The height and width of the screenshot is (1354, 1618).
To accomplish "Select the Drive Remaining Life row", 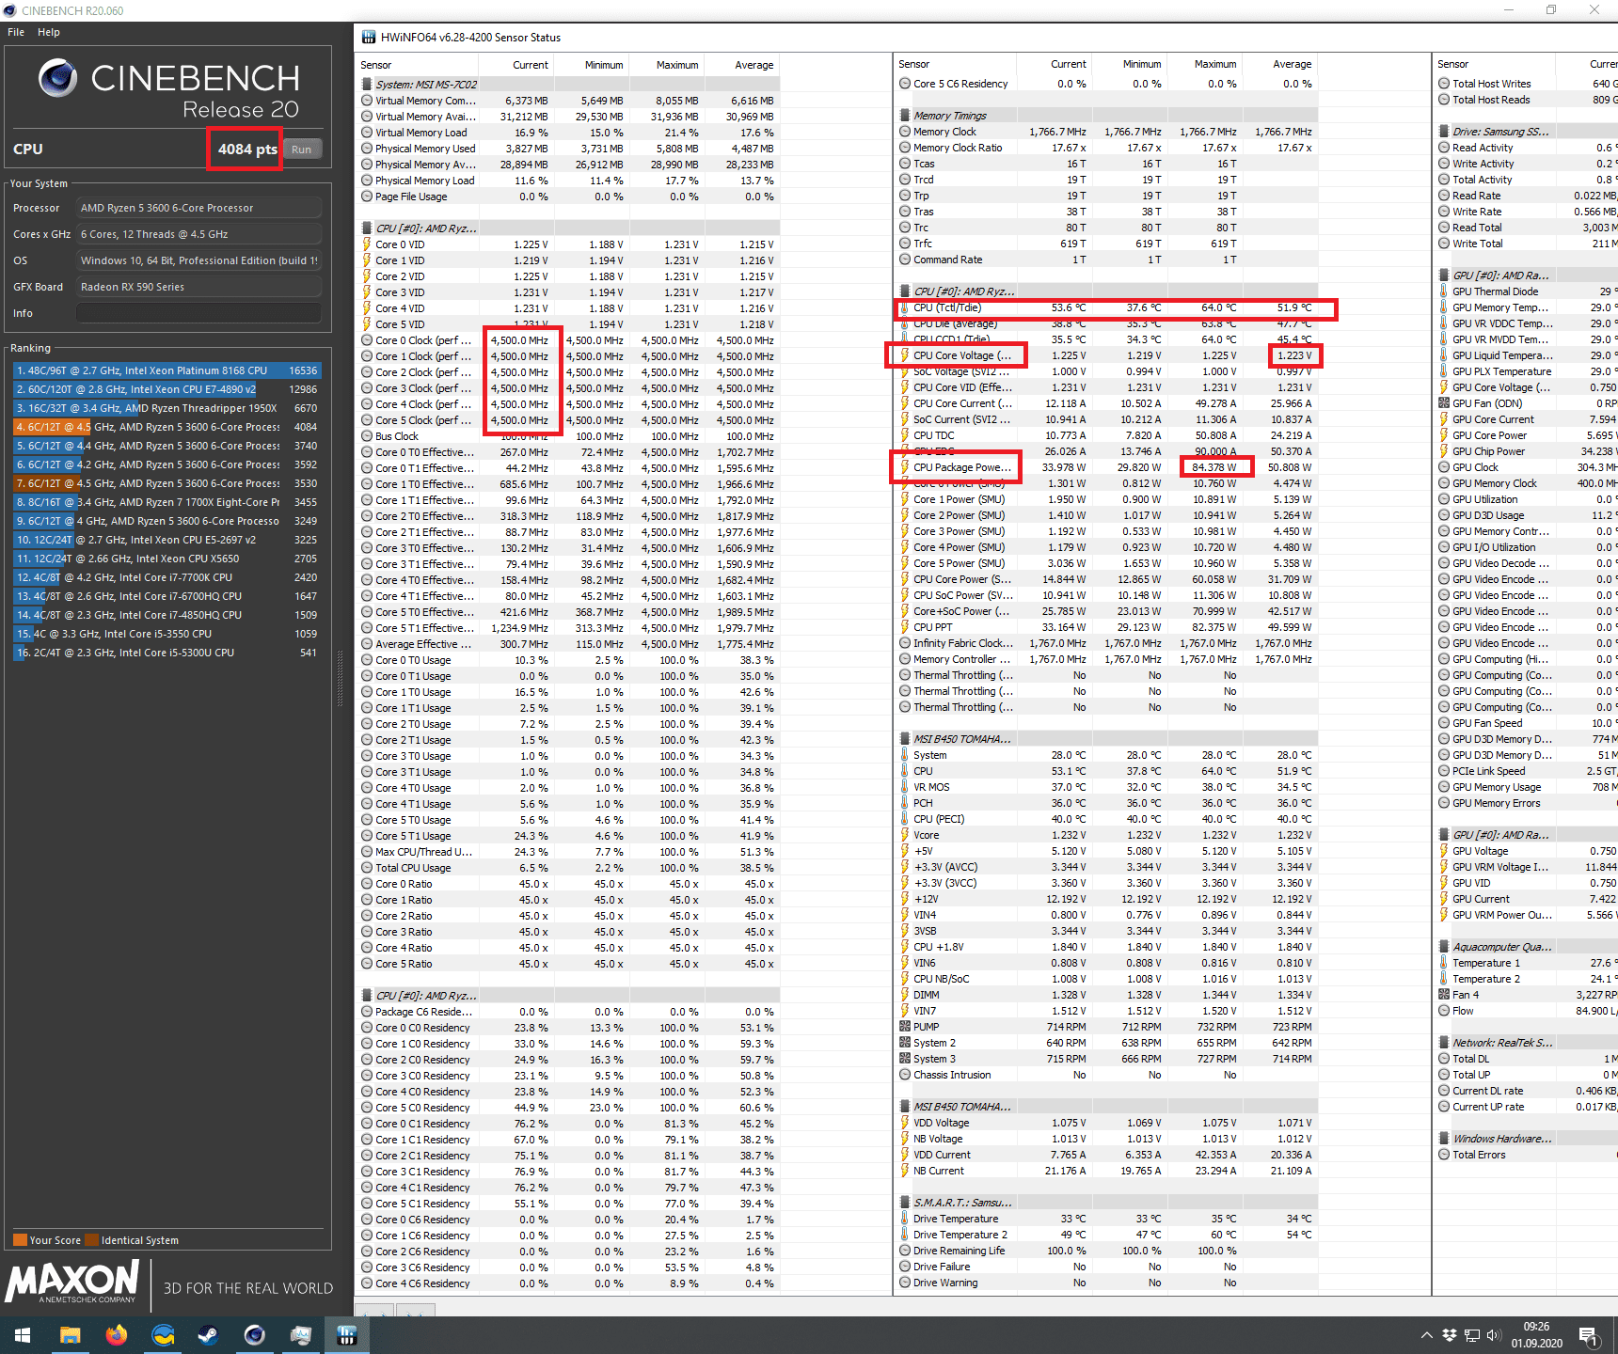I will coord(1107,1251).
